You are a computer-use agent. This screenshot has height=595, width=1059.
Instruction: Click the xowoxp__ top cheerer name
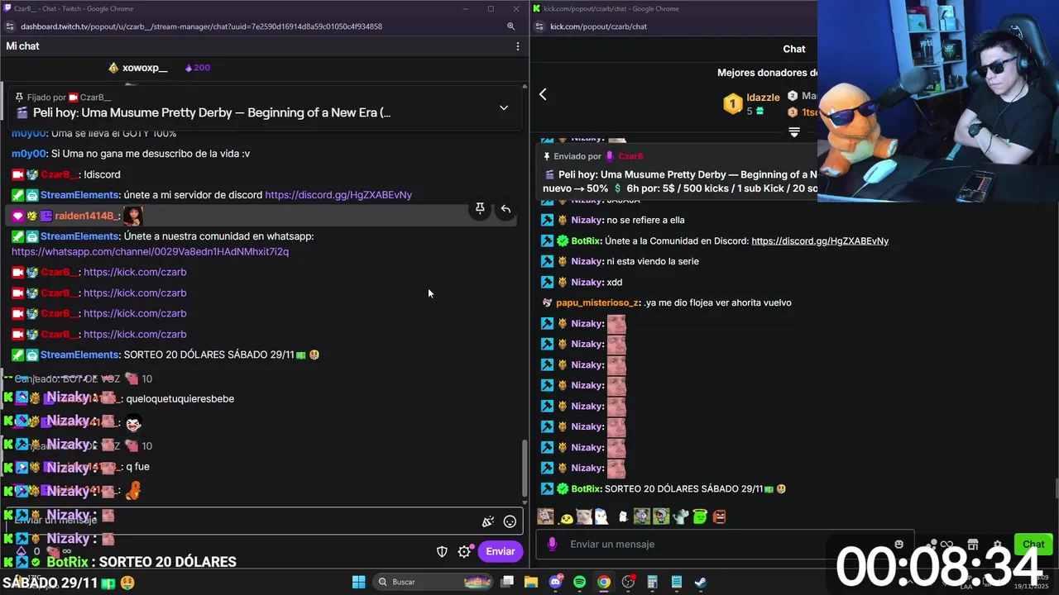pyautogui.click(x=145, y=68)
